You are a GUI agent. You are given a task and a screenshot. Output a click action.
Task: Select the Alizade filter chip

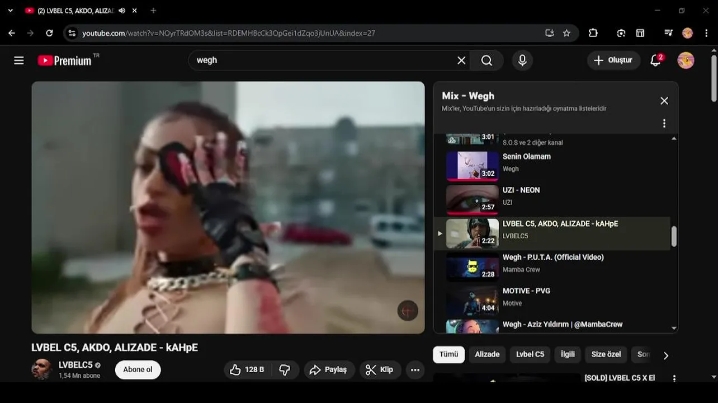(487, 354)
